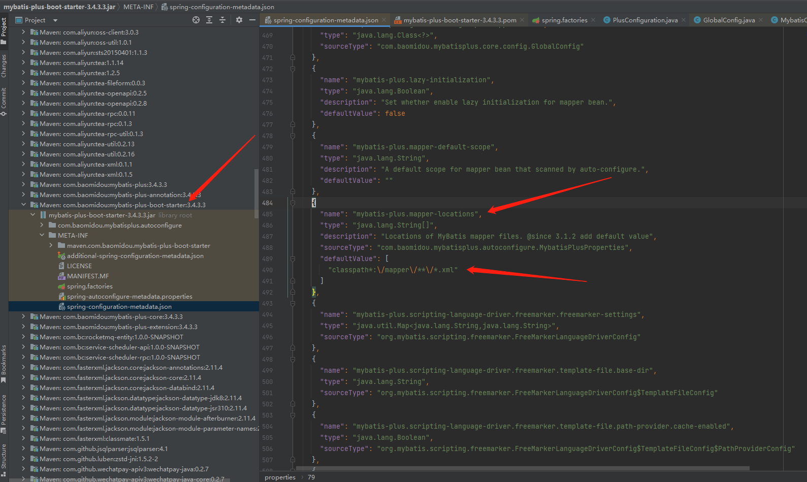
Task: Click "mybatis-plus.lazy-initialization" name value
Action: click(x=421, y=80)
